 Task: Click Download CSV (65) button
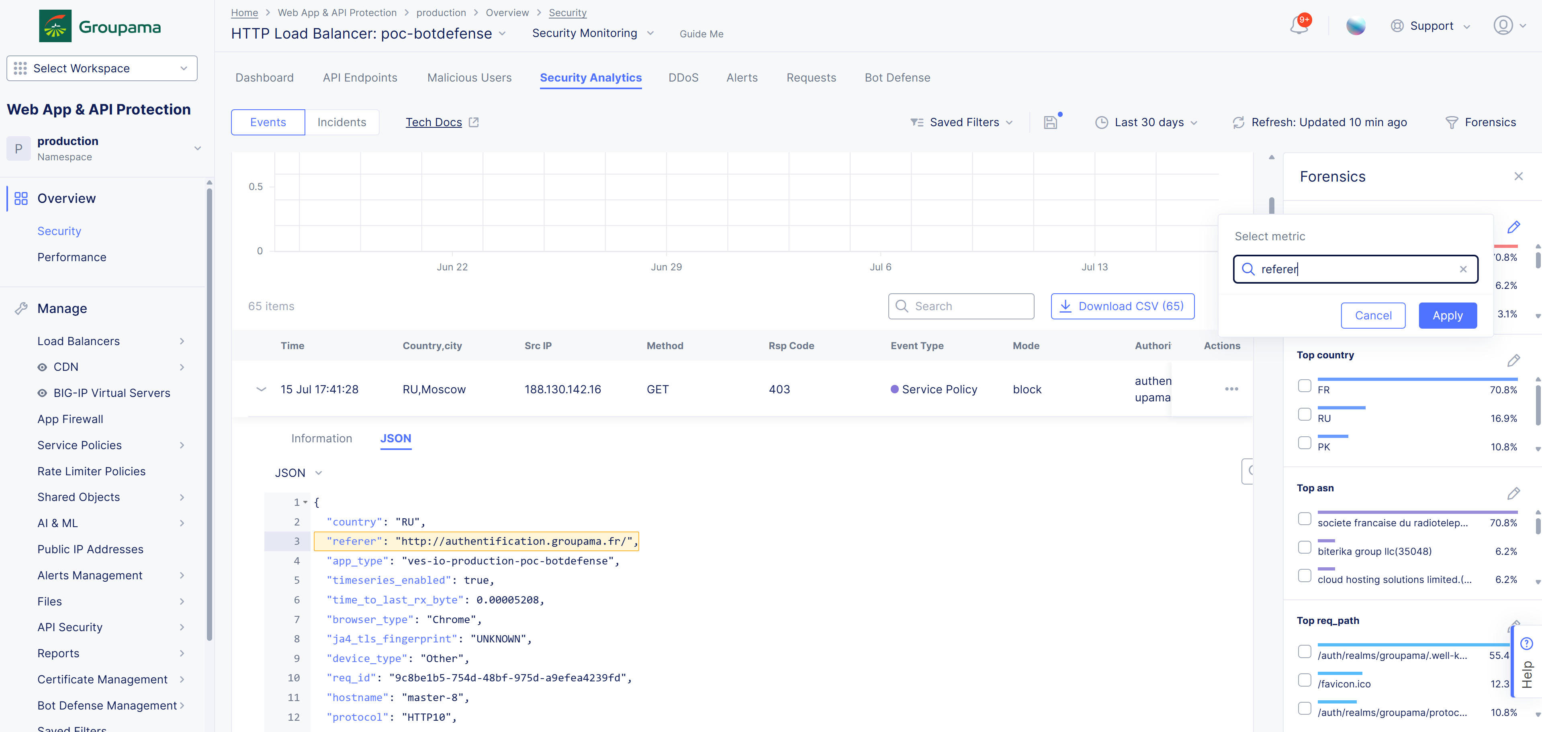tap(1123, 306)
